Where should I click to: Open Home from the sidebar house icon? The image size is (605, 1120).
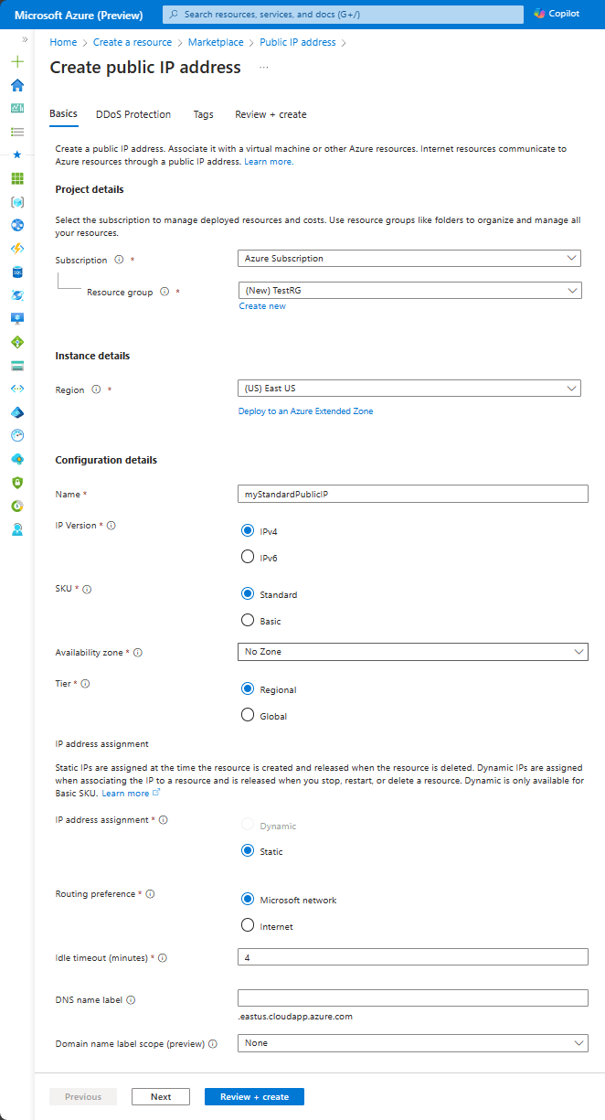click(x=17, y=85)
